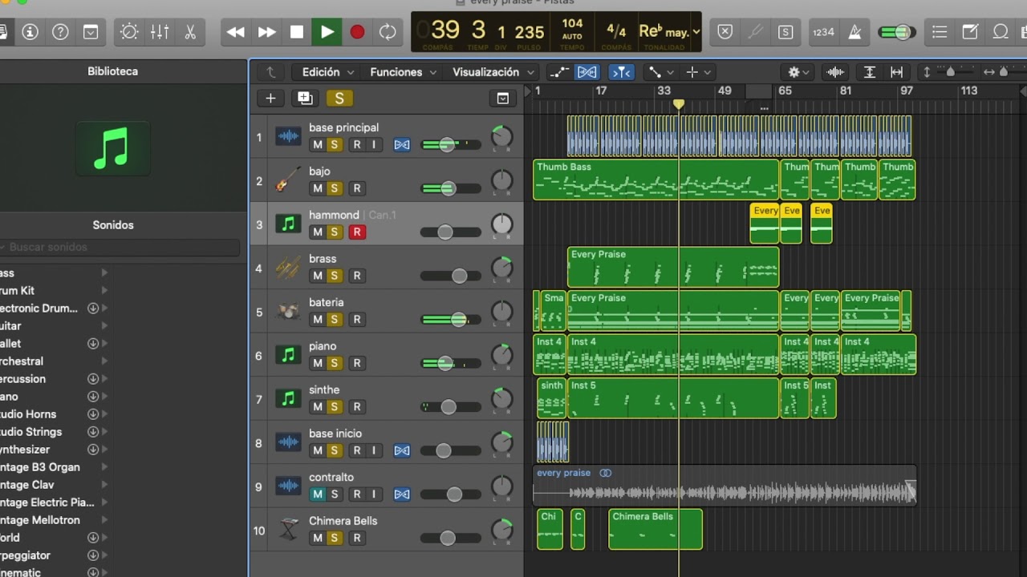This screenshot has height=577, width=1027.
Task: Open the Loop Browser icon
Action: [x=1001, y=32]
